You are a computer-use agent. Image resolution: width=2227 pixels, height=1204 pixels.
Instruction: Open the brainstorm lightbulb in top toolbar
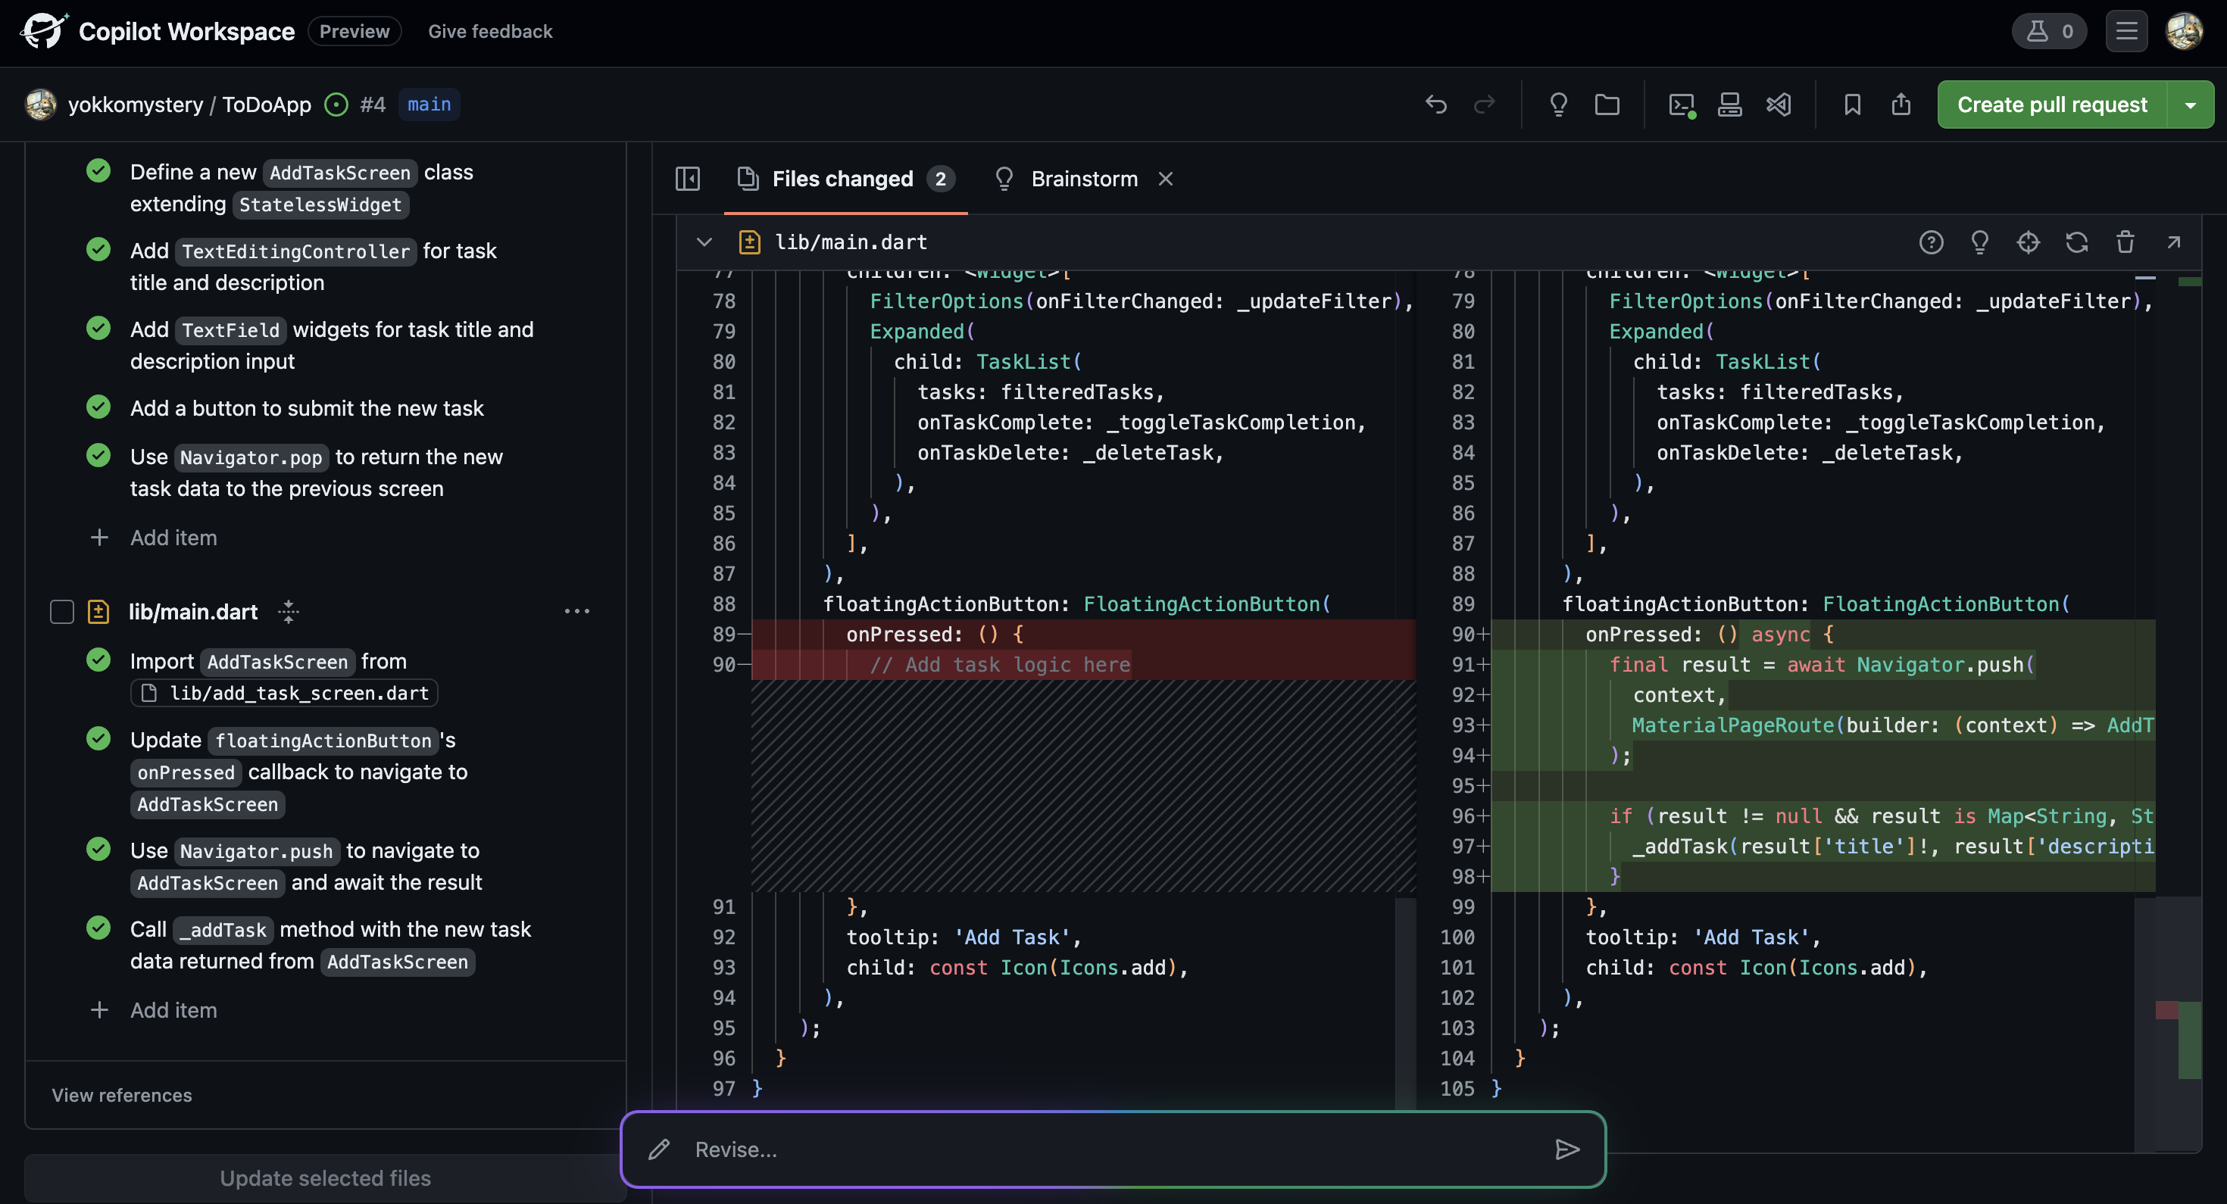pos(1558,104)
